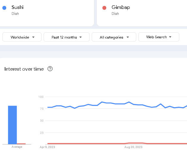Click the arrow beside Past 12 months
187x151 pixels.
pyautogui.click(x=80, y=37)
